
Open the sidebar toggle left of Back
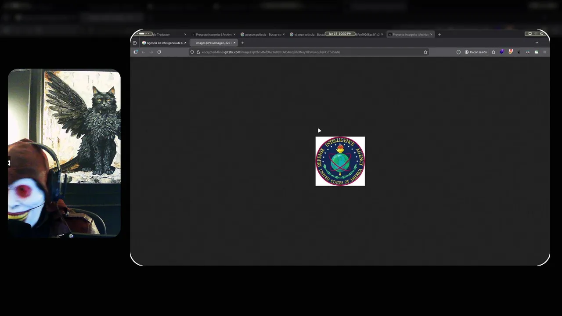click(x=135, y=52)
